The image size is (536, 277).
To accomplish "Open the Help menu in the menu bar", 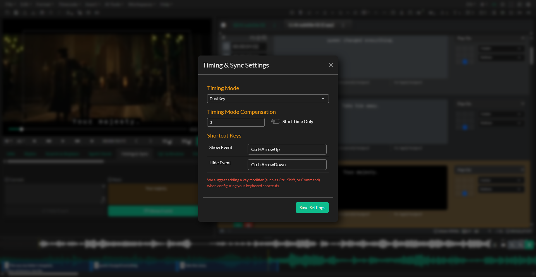I will click(x=165, y=4).
